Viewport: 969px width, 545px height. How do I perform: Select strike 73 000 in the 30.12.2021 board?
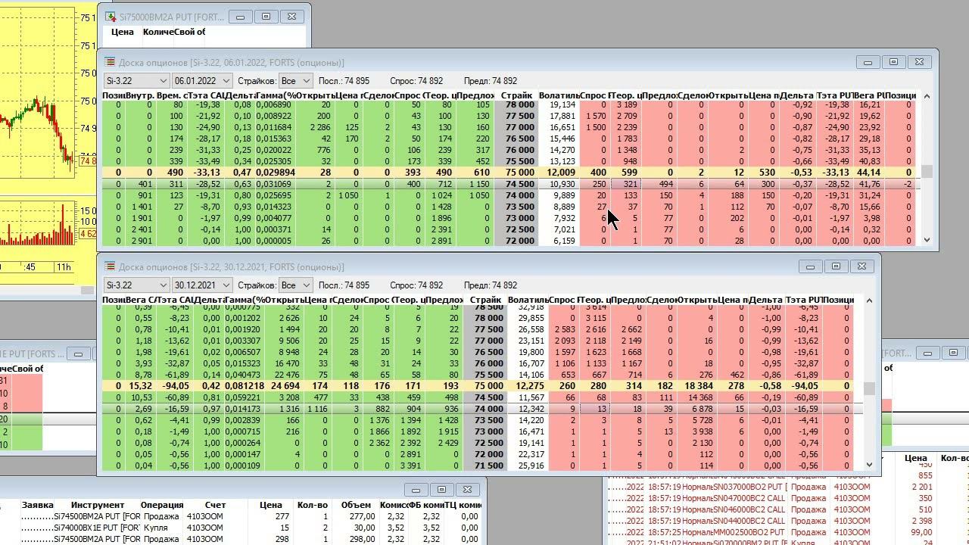[486, 431]
